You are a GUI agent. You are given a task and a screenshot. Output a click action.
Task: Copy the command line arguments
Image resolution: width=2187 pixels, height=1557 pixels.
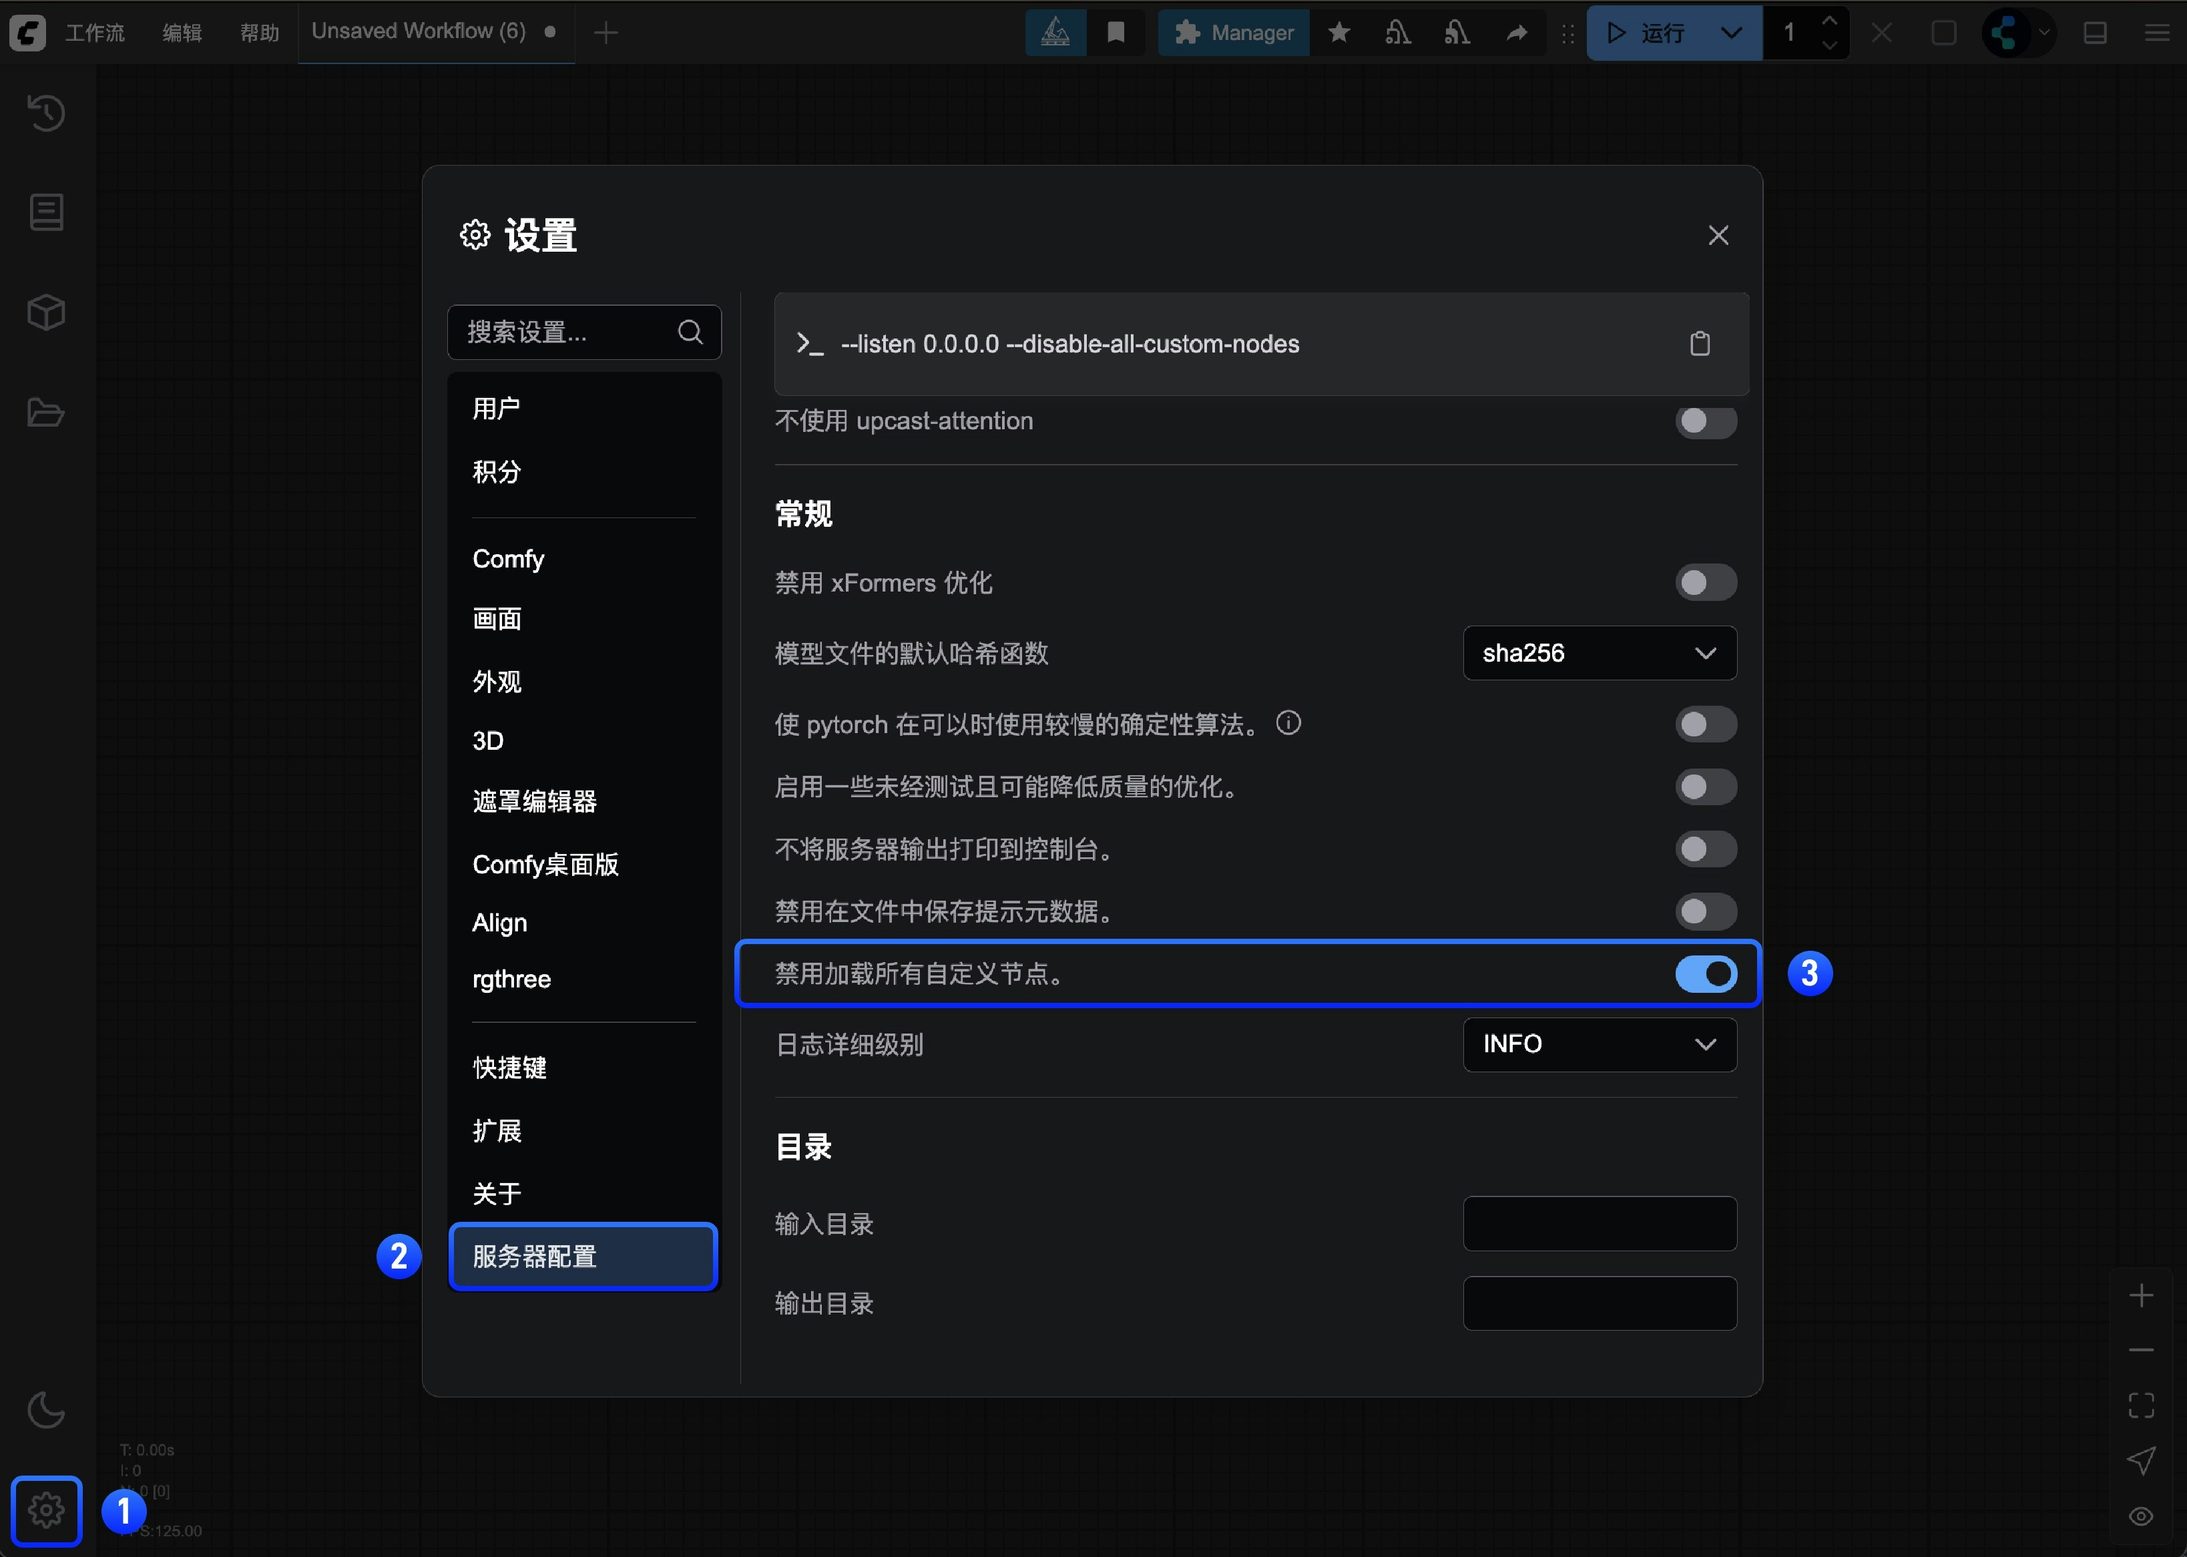pyautogui.click(x=1701, y=343)
